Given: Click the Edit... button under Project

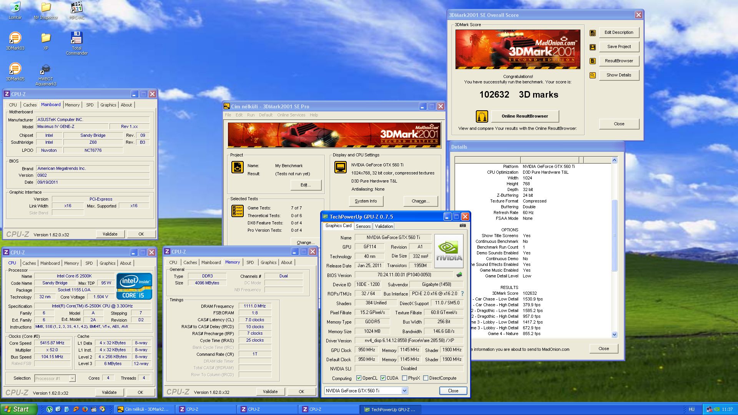Looking at the screenshot, I should (306, 185).
